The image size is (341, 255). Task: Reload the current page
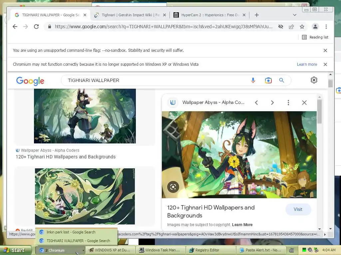coord(36,27)
